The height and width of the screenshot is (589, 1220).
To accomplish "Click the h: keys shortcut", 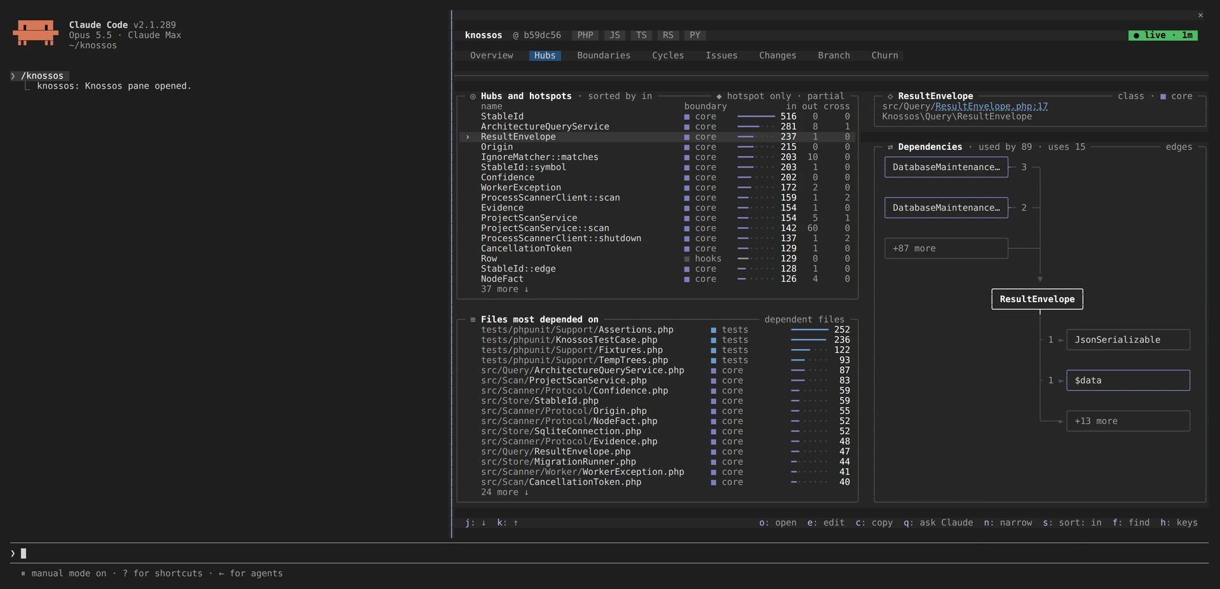I will click(1179, 523).
